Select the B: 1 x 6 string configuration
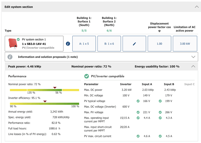Screen dimensions: 201x143 coord(109,44)
